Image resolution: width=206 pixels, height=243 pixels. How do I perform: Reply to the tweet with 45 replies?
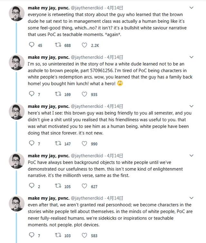pos(32,45)
